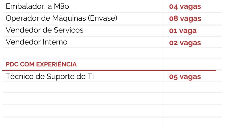Select the last blank row at the table bottom
The image size is (226, 127).
[82, 111]
